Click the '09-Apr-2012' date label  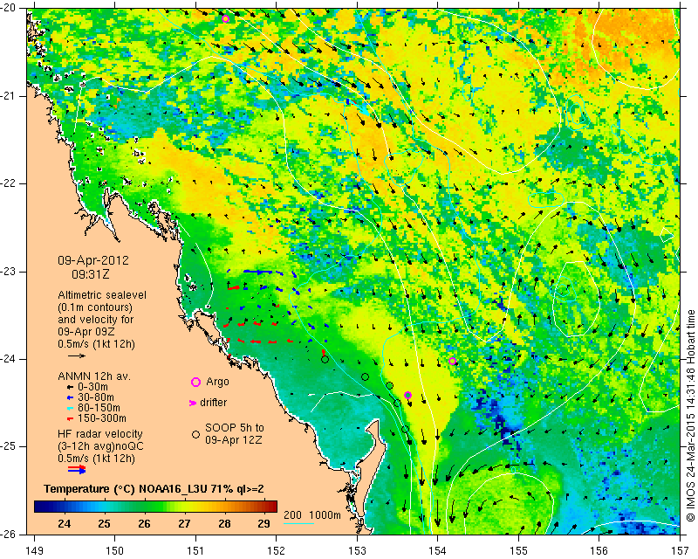tap(93, 260)
